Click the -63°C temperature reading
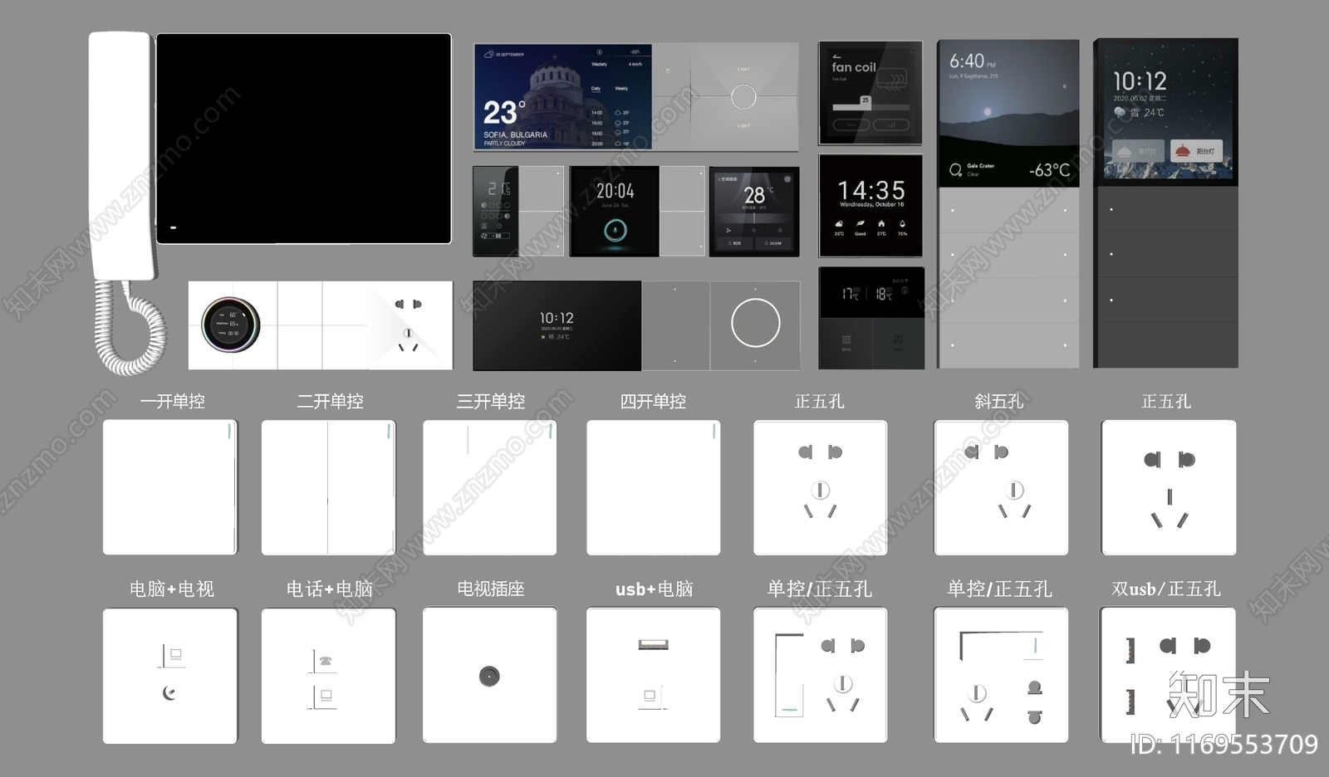1329x777 pixels. point(1049,169)
